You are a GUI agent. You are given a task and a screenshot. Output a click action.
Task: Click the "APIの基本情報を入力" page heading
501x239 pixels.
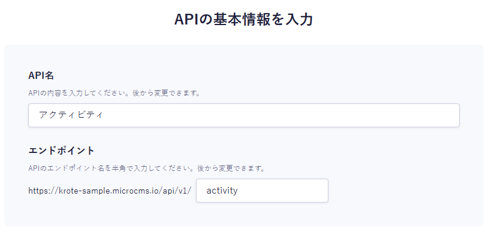tap(243, 20)
